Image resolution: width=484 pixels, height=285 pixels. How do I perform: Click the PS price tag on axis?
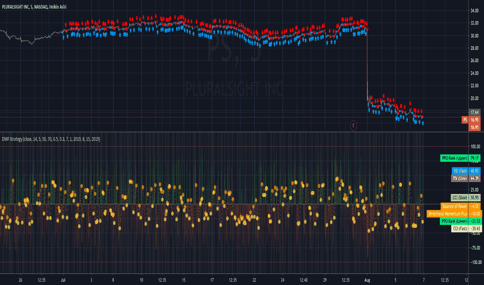(465, 120)
